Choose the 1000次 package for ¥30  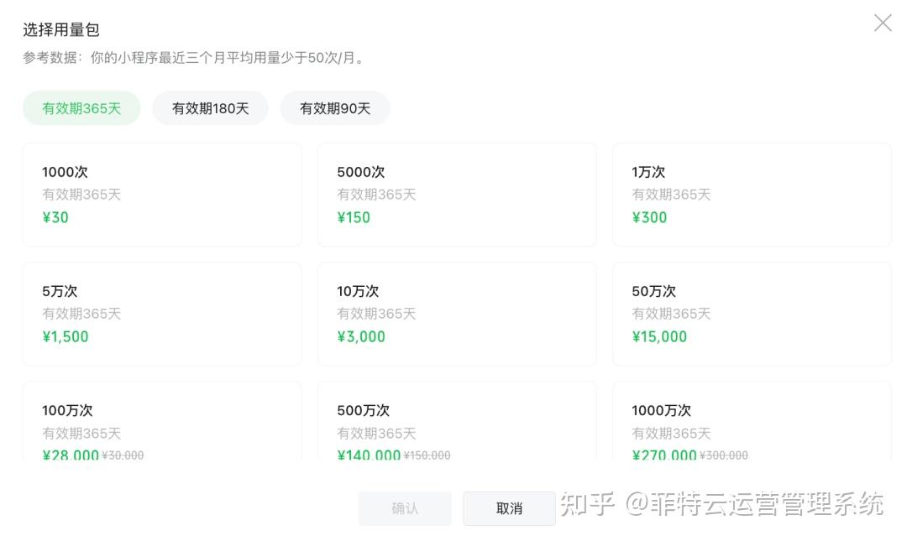pyautogui.click(x=162, y=195)
